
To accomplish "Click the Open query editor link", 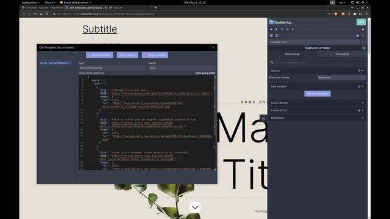I will pyautogui.click(x=205, y=73).
